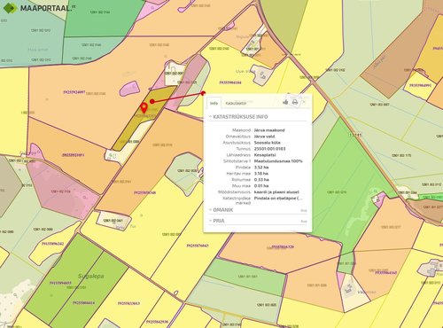The image size is (443, 328).
Task: Collapse the KATASTRIÜKSUSE INFO section
Action: point(238,117)
